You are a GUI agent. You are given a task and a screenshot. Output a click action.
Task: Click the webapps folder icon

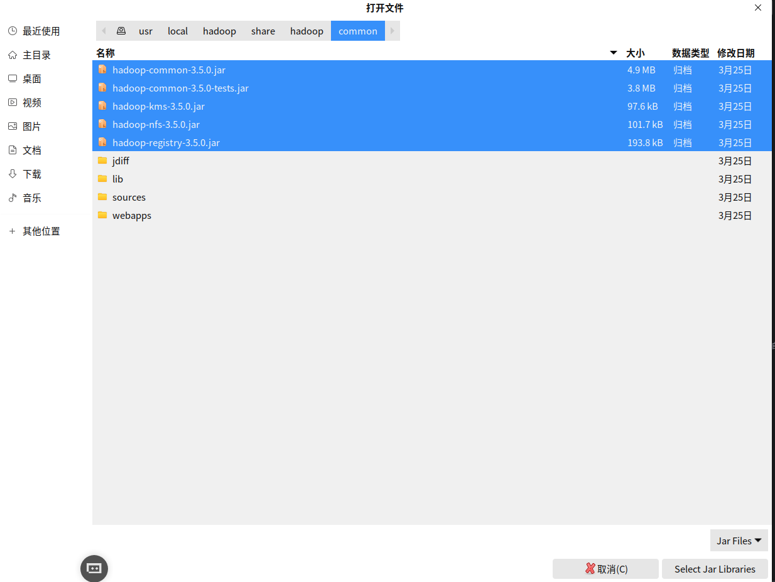[x=102, y=215]
